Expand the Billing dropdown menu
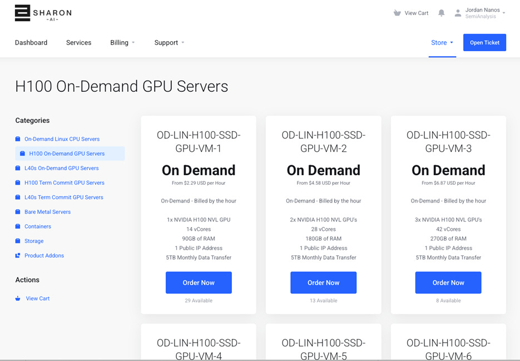 coord(122,42)
